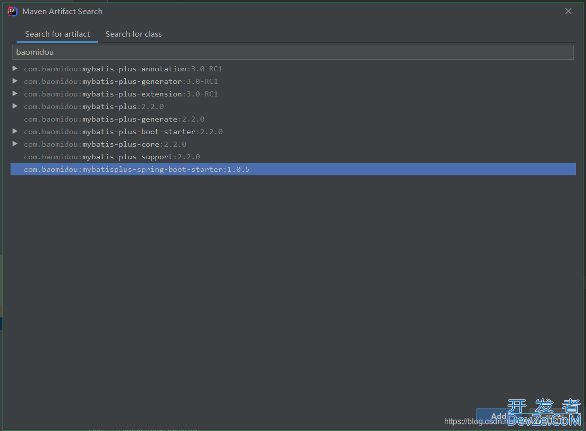Switch to the Search for artifact tab
Image resolution: width=586 pixels, height=431 pixels.
point(57,34)
